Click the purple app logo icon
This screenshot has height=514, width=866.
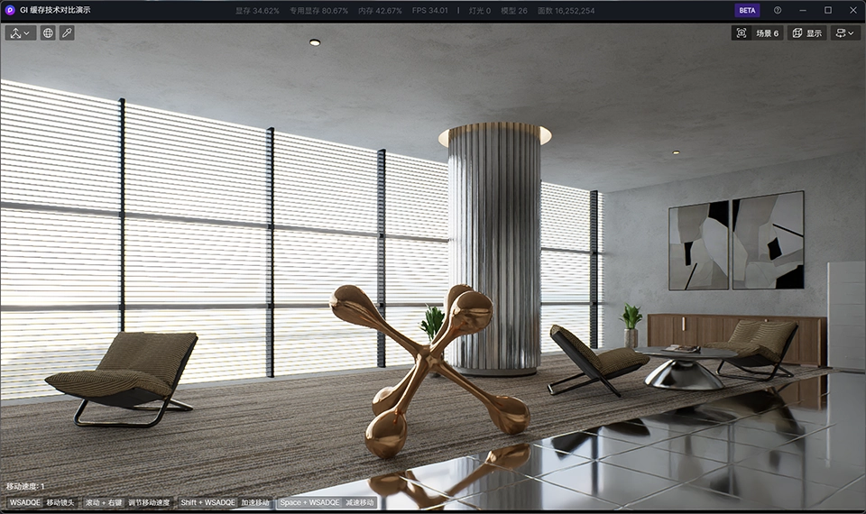(10, 10)
